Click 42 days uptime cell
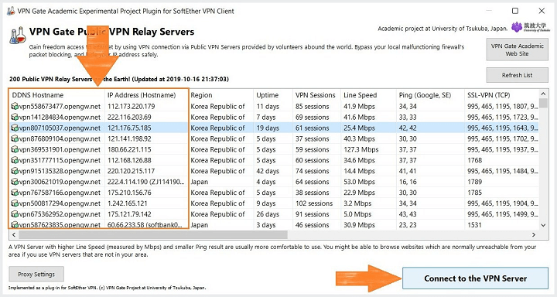557x297 pixels. coord(268,171)
